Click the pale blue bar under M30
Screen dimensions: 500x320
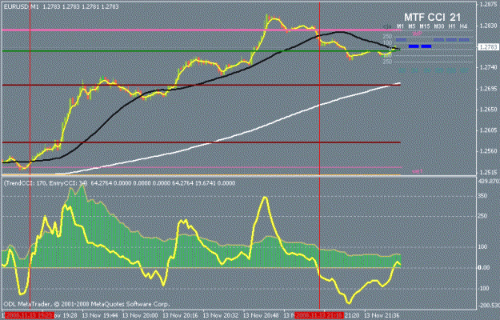(438, 40)
